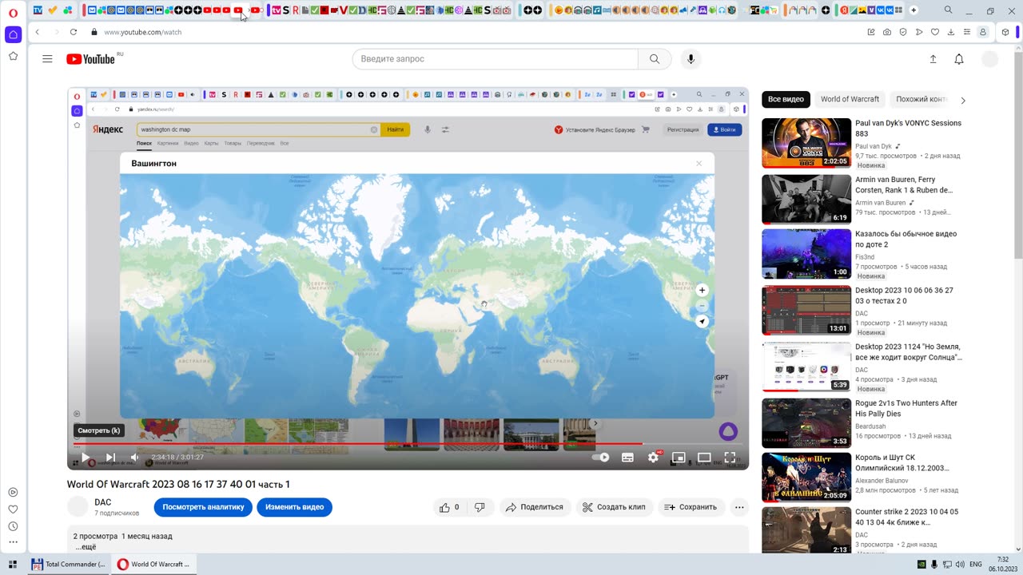The width and height of the screenshot is (1023, 575).
Task: Open the Opera player sidebar icon
Action: click(14, 492)
